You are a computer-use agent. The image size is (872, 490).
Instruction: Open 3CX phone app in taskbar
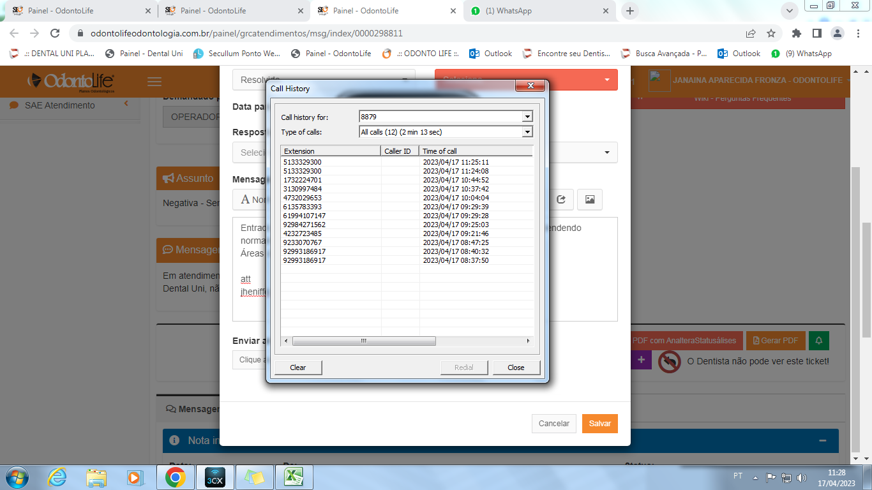coord(214,477)
